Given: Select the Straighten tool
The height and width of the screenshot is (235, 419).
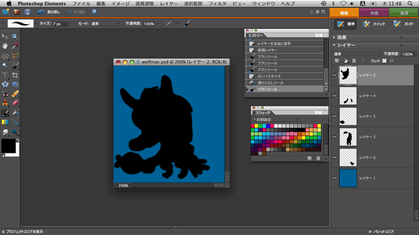Looking at the screenshot, I should pyautogui.click(x=15, y=84).
